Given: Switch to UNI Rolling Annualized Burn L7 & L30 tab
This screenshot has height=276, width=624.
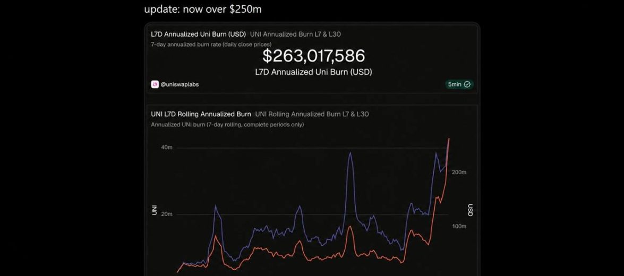Looking at the screenshot, I should [312, 114].
